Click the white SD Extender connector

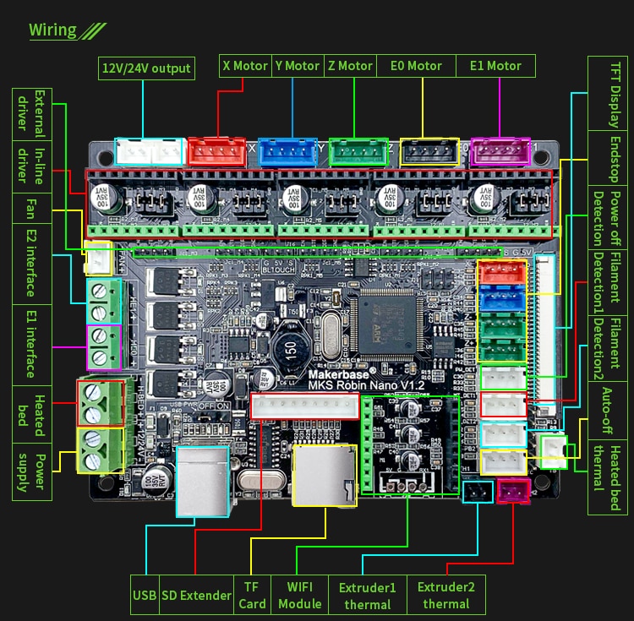305,406
